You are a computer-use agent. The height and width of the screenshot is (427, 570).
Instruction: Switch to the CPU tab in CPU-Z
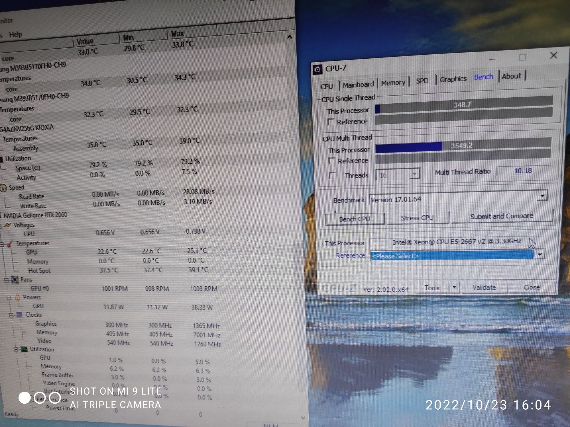click(327, 86)
